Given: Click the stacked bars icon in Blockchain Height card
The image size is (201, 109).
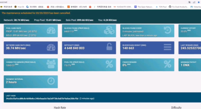Looking at the screenshot, I should point(167,47).
